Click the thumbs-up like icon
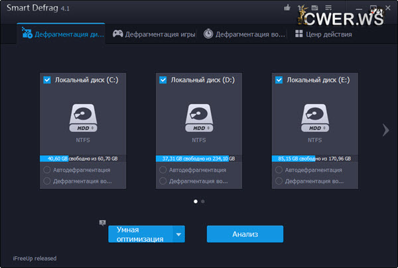The image size is (398, 268). tap(287, 8)
